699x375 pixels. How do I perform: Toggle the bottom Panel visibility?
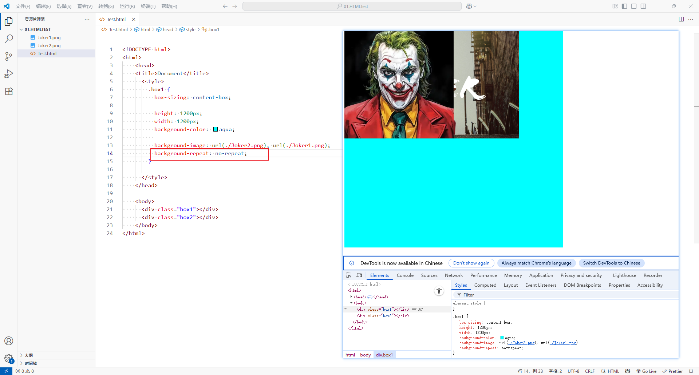(x=634, y=6)
